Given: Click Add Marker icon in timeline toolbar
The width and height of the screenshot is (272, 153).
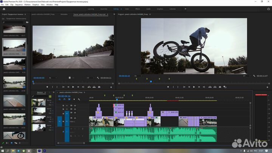Looking at the screenshot, I should point(74,99).
